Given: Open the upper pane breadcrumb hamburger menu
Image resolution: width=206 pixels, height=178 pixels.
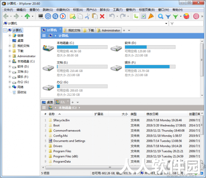Looking at the screenshot, I should tap(44, 36).
